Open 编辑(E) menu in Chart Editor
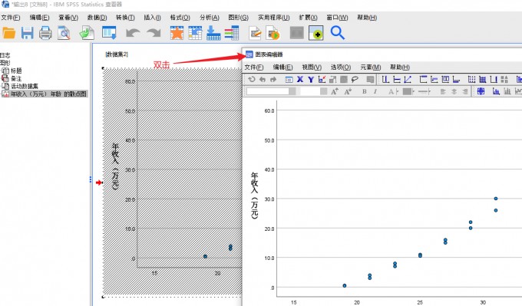 coord(283,67)
